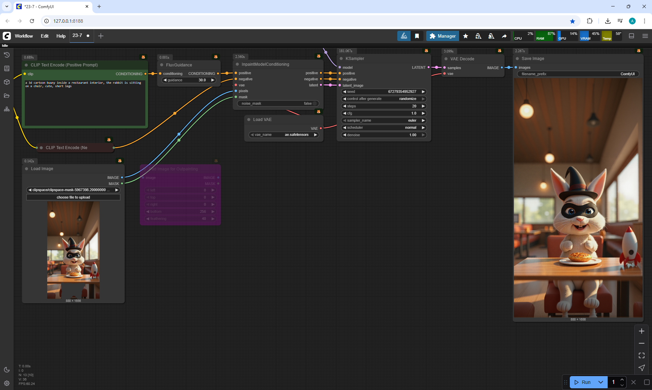
Task: Toggle the bottom panel icon
Action: (x=632, y=36)
